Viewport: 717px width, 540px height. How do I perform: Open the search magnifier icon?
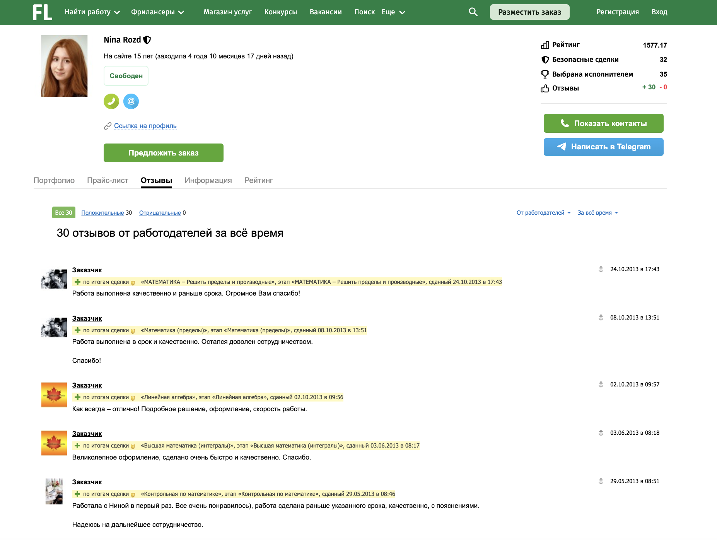coord(473,12)
